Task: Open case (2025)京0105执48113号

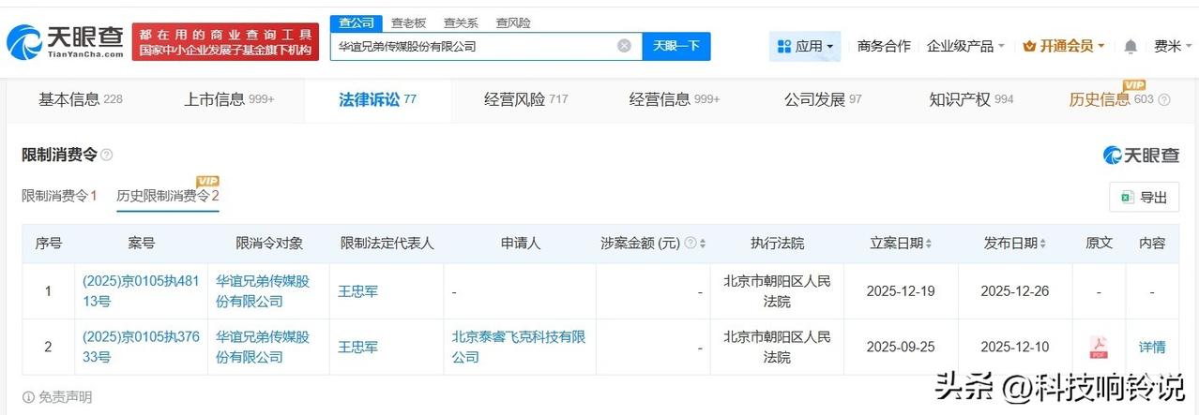Action: click(x=141, y=290)
